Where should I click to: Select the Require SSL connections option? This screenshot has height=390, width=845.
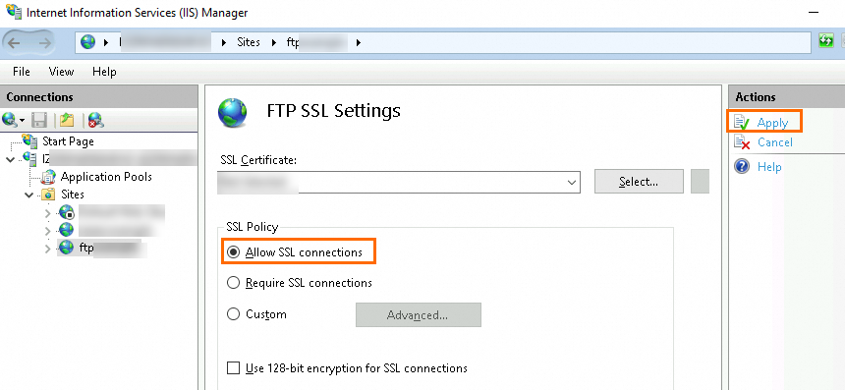[233, 283]
